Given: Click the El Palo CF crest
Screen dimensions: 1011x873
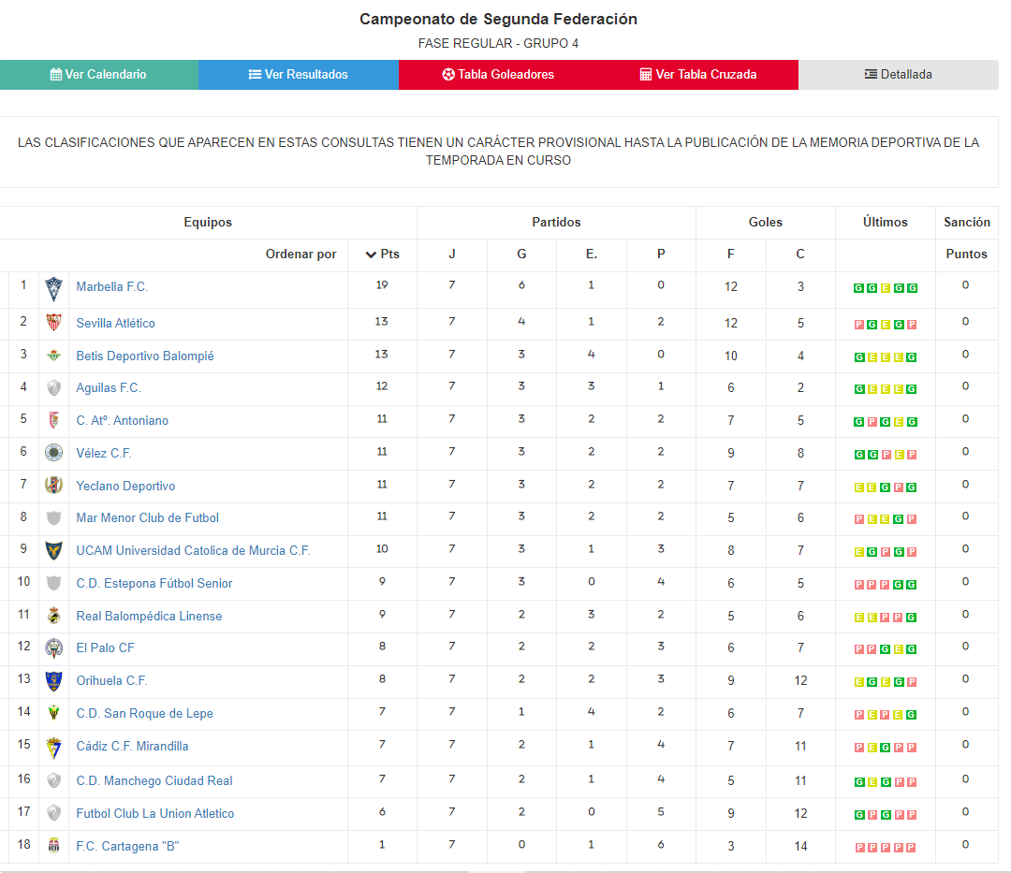Looking at the screenshot, I should (x=54, y=648).
